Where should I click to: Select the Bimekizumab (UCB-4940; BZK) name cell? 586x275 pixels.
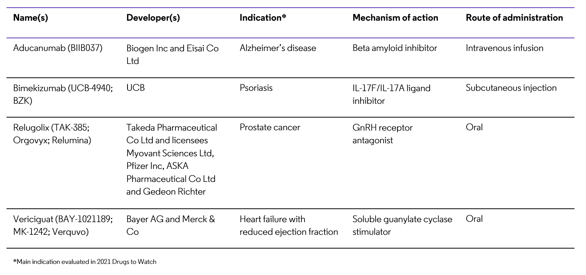tap(63, 94)
